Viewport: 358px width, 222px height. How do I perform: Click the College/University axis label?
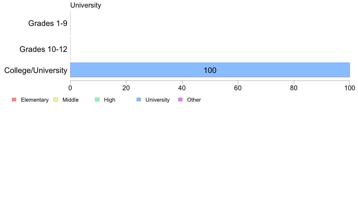(36, 70)
